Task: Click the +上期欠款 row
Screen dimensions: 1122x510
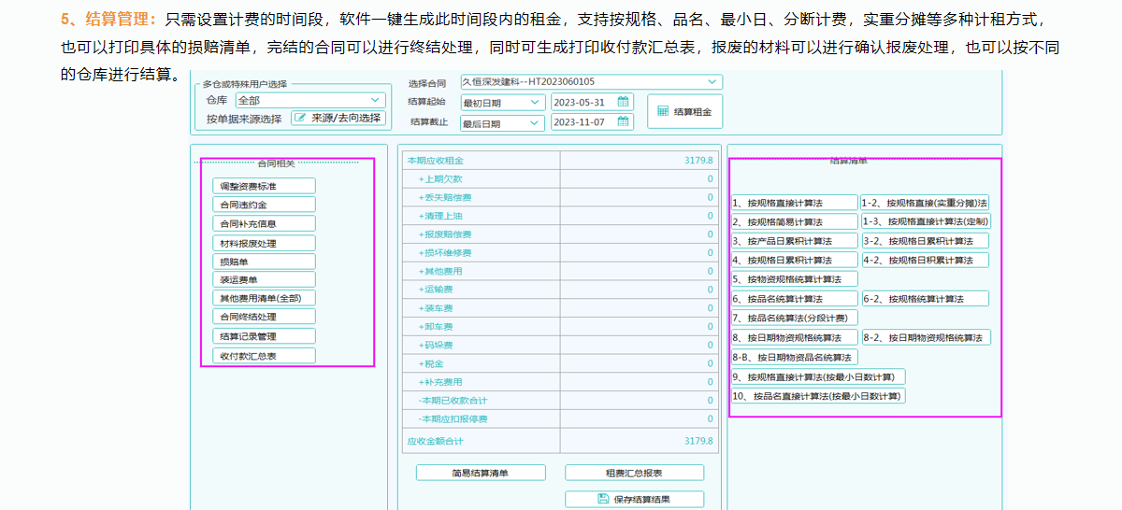Action: 559,178
